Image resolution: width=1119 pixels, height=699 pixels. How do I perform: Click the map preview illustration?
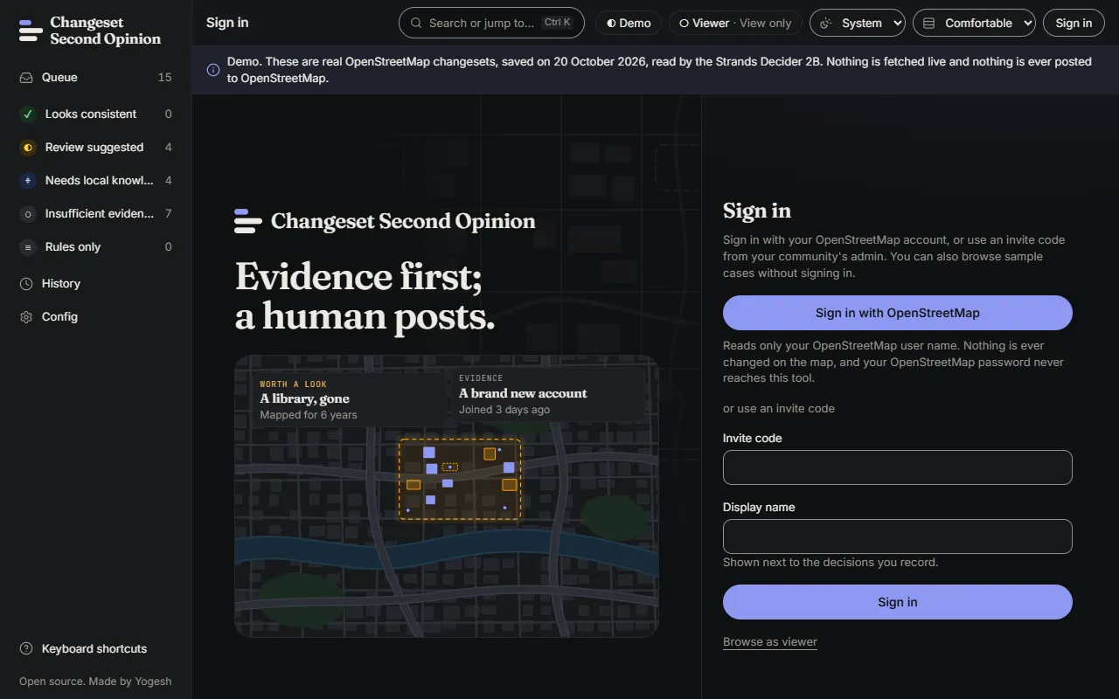447,496
